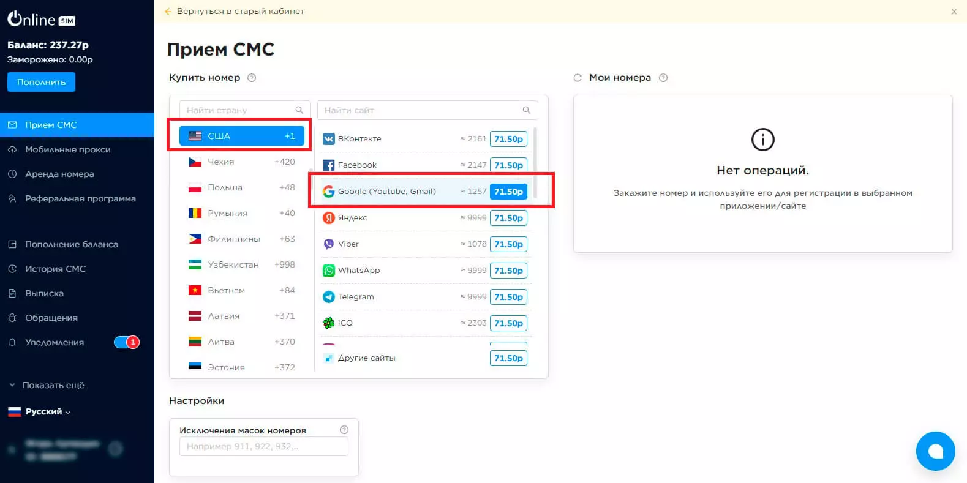Screen dimensions: 967x483
Task: Focus the Например 911, 922 mask field
Action: coord(264,446)
